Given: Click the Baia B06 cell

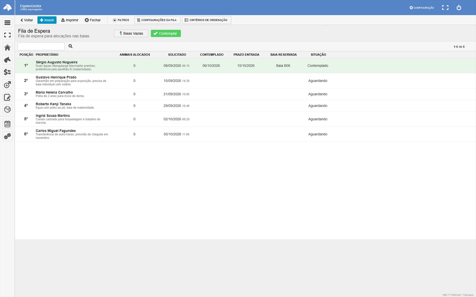Looking at the screenshot, I should coord(283,66).
